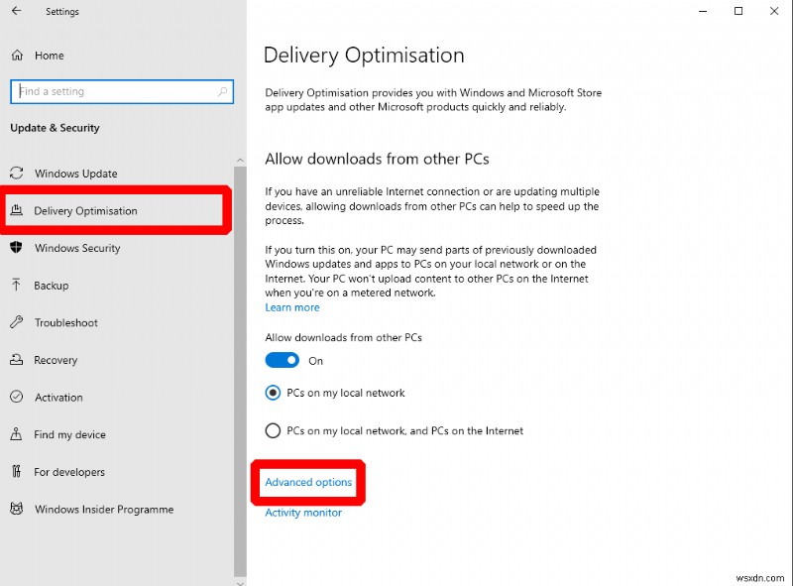Toggle off Allow downloads from other PCs
The height and width of the screenshot is (586, 793).
pyautogui.click(x=282, y=360)
